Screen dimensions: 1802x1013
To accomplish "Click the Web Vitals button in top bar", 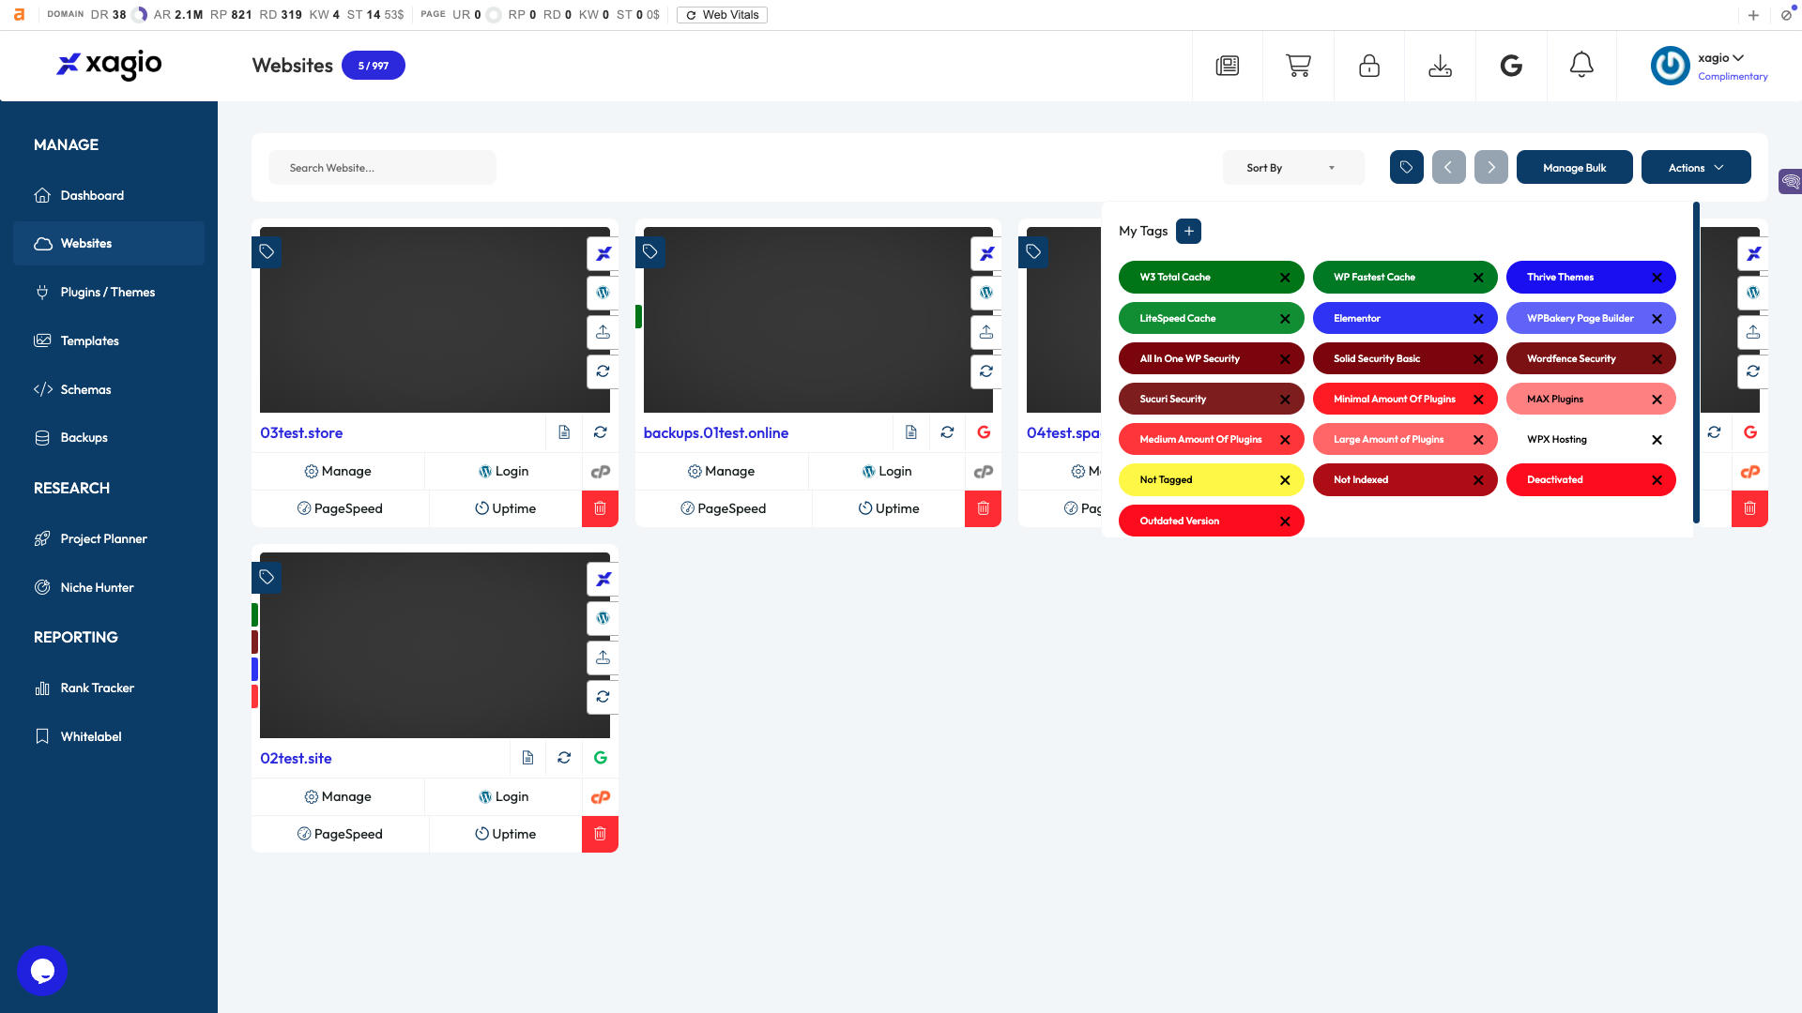I will pyautogui.click(x=722, y=15).
